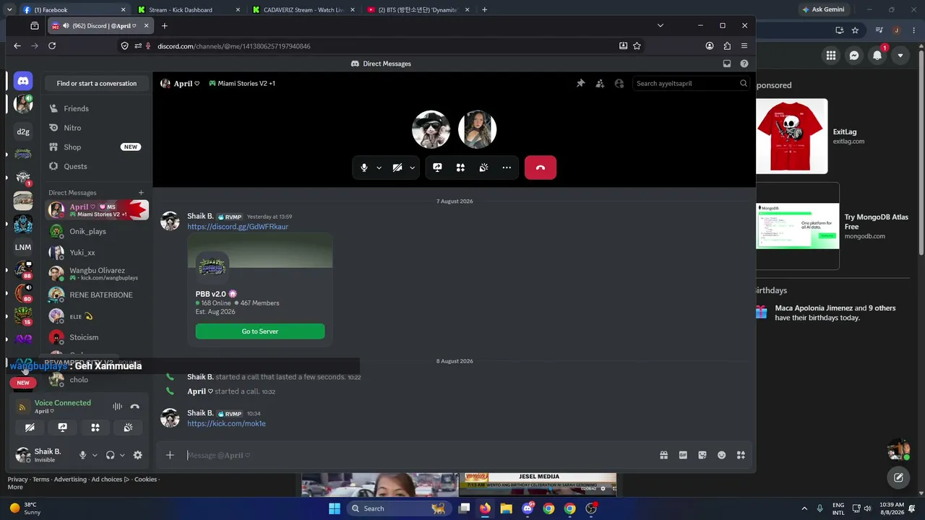Open input device dropdown in user panel
The height and width of the screenshot is (520, 925).
95,455
